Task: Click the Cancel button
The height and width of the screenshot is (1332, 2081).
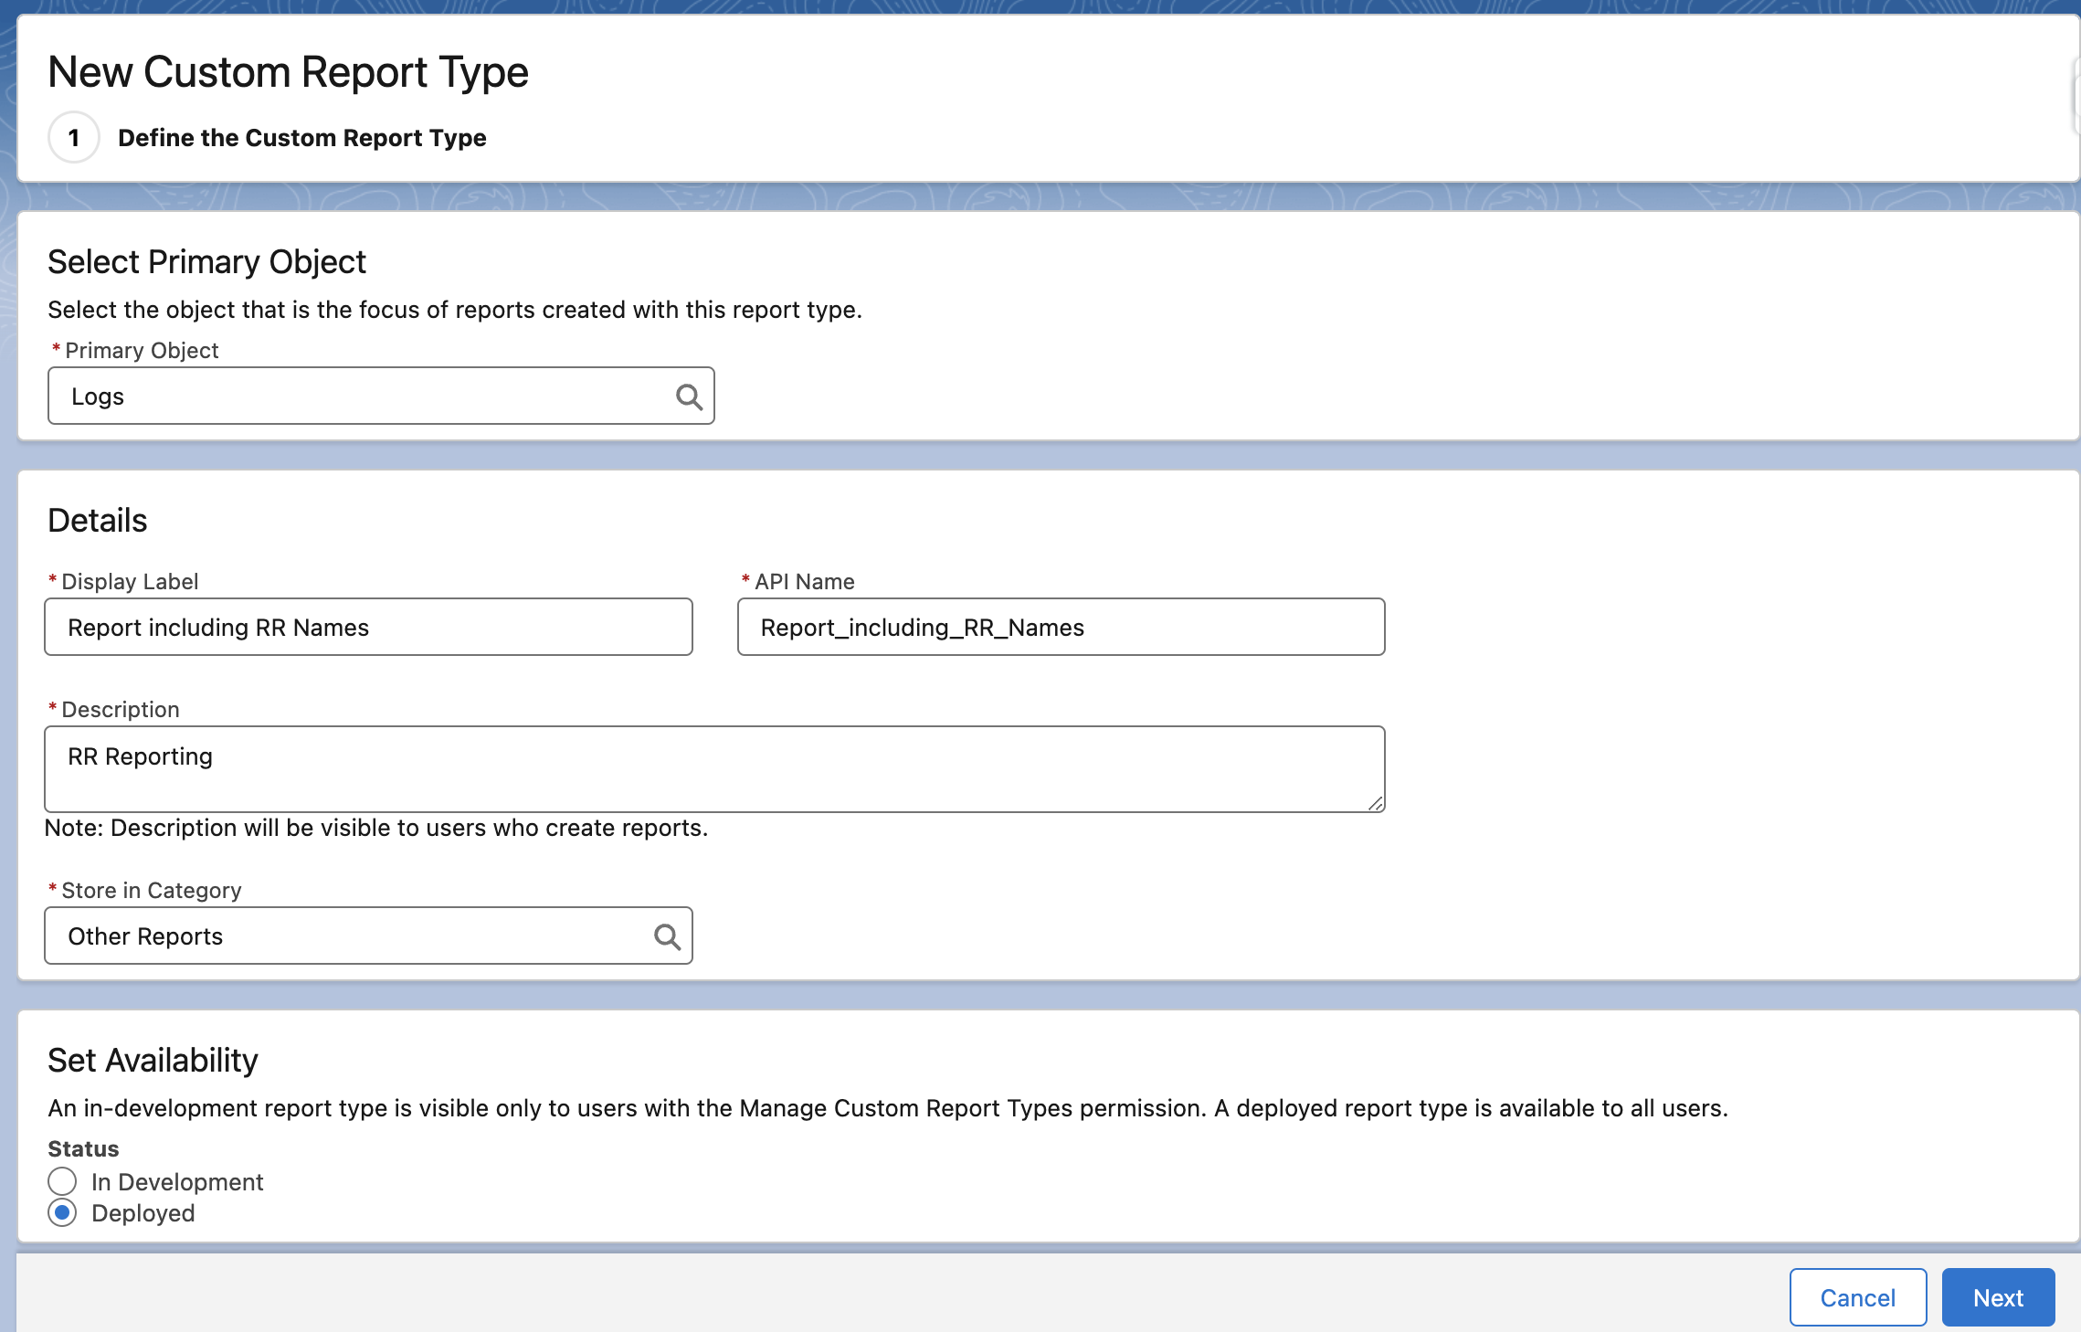Action: (1857, 1297)
